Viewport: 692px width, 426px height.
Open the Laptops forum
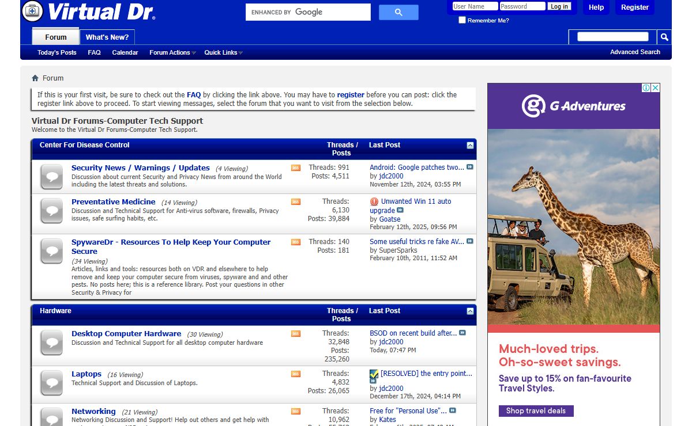pos(86,374)
